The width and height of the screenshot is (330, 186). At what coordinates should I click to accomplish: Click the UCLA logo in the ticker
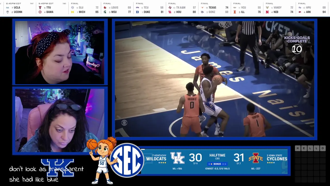click(x=7, y=7)
